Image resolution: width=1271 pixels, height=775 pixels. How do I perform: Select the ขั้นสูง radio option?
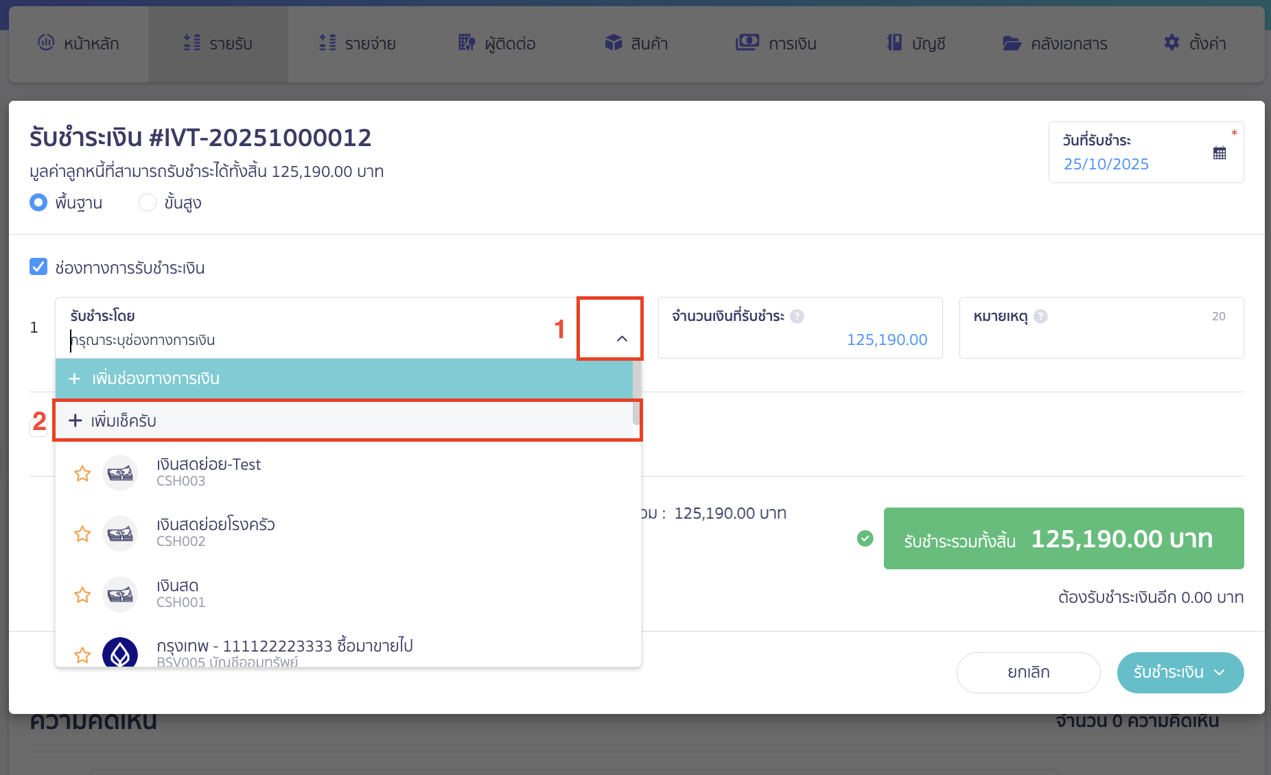pyautogui.click(x=148, y=203)
